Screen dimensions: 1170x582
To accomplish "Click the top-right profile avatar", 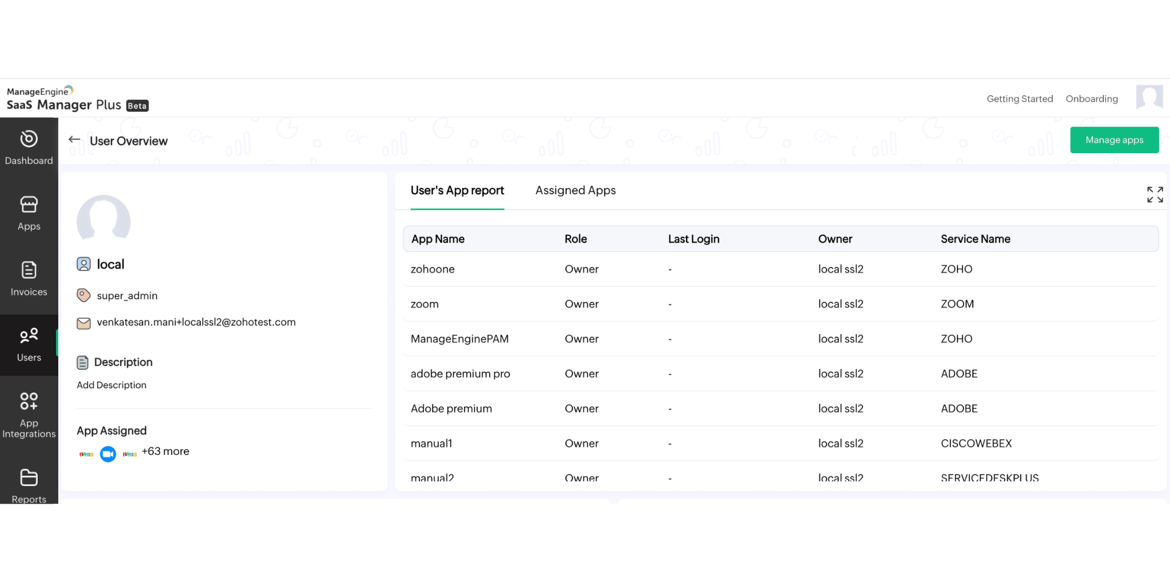I will 1149,97.
